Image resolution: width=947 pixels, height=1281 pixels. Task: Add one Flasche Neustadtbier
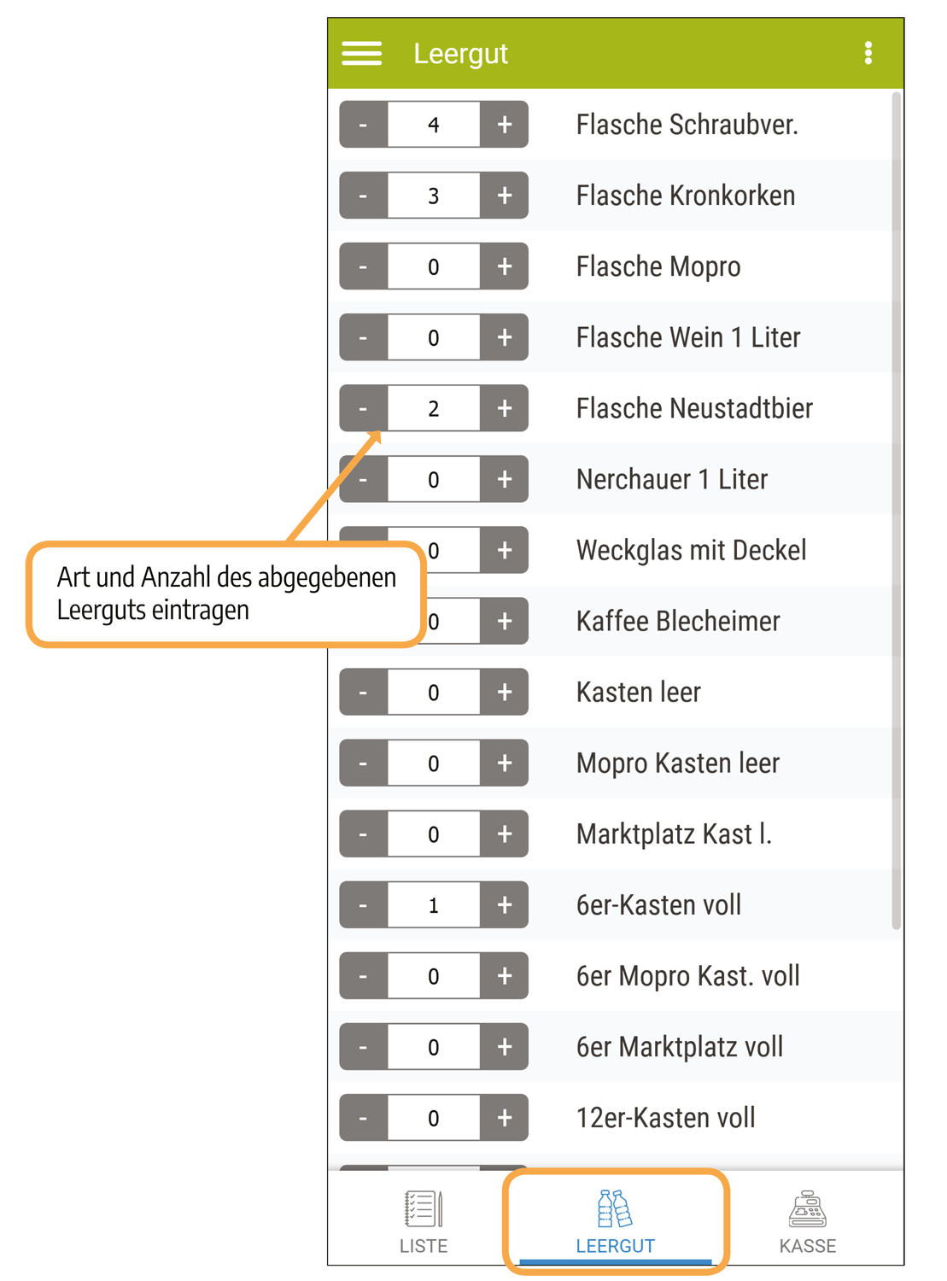(x=504, y=408)
